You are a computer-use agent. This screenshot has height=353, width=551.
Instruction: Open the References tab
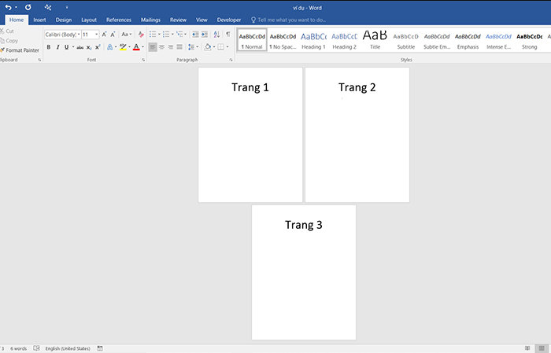119,20
